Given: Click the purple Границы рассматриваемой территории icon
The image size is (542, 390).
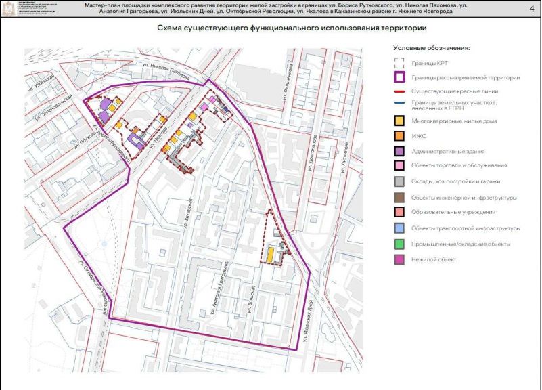Looking at the screenshot, I should pyautogui.click(x=399, y=77).
